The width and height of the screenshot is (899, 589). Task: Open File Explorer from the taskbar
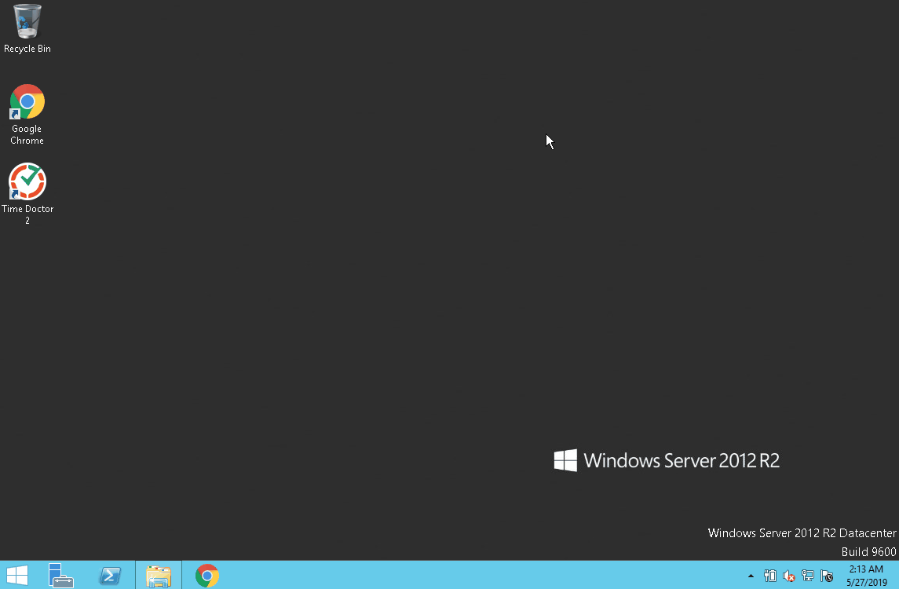tap(159, 576)
